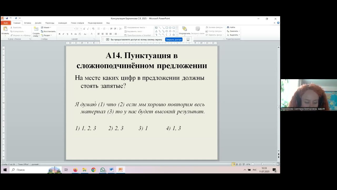Click the zoom in plus button
This screenshot has width=337, height=190.
coord(274,164)
